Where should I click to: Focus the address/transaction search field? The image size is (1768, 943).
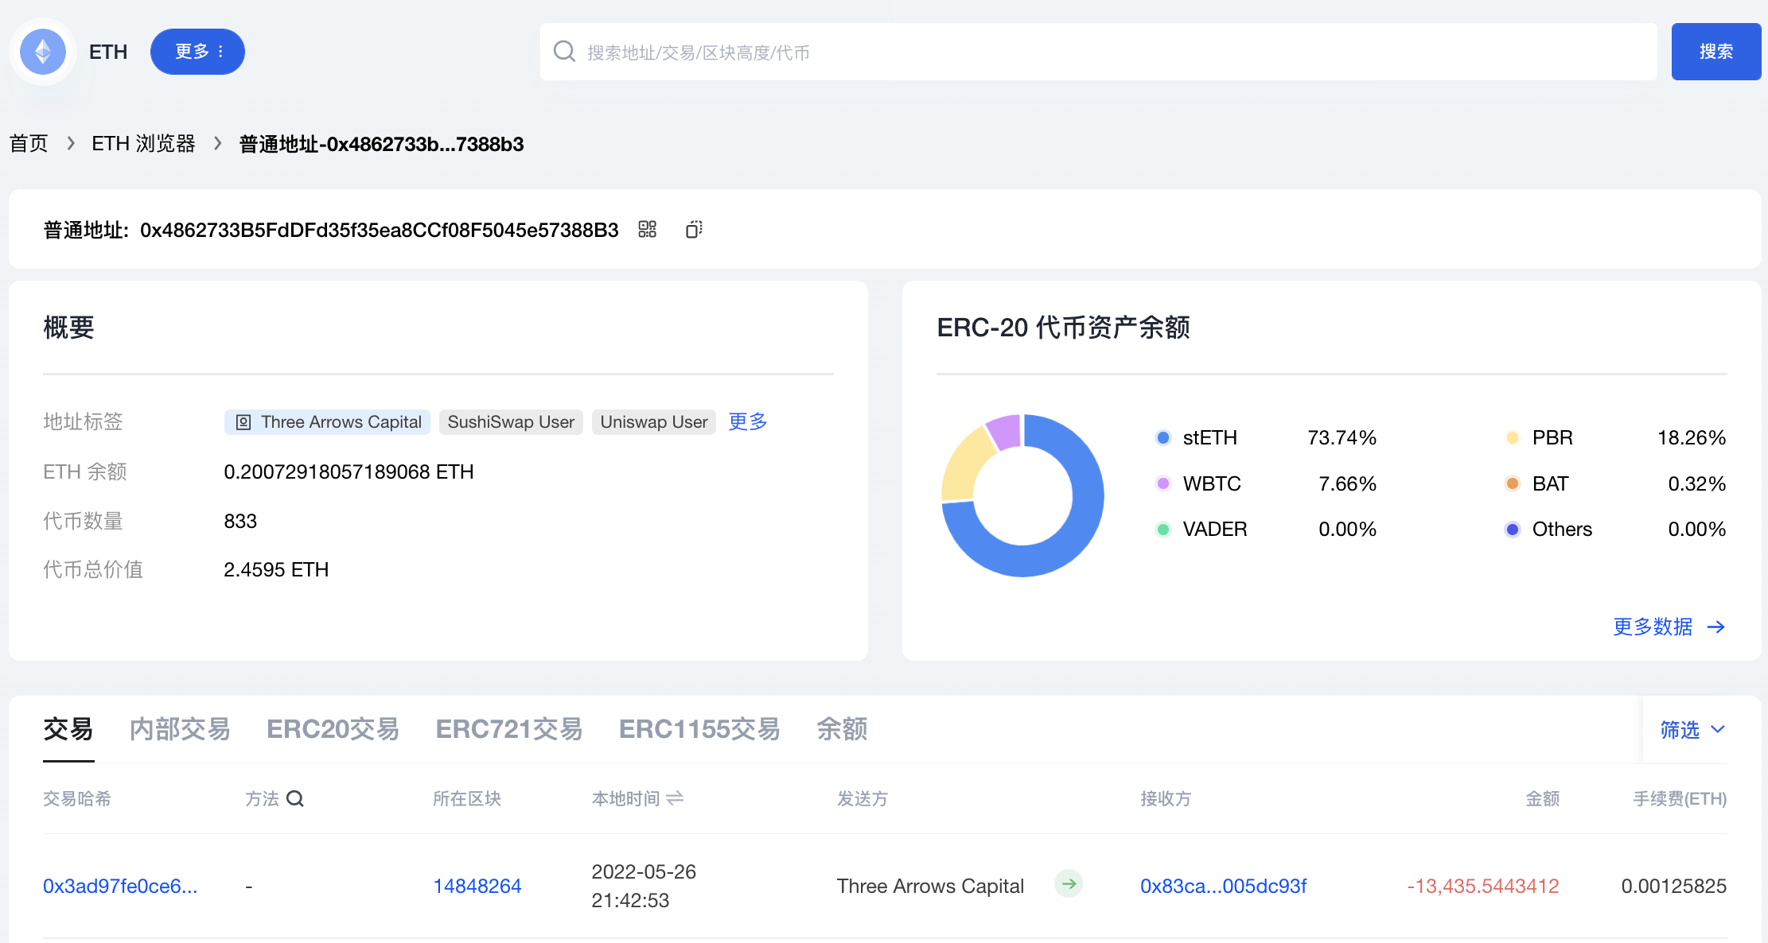pos(1098,52)
